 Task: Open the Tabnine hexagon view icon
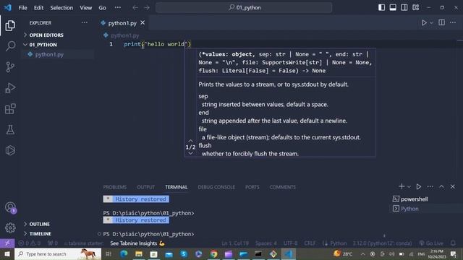coord(10,150)
